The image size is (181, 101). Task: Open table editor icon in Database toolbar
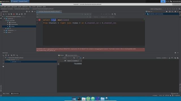17,14
